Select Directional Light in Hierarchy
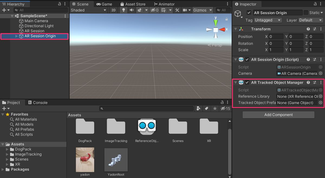This screenshot has width=325, height=178. point(39,26)
